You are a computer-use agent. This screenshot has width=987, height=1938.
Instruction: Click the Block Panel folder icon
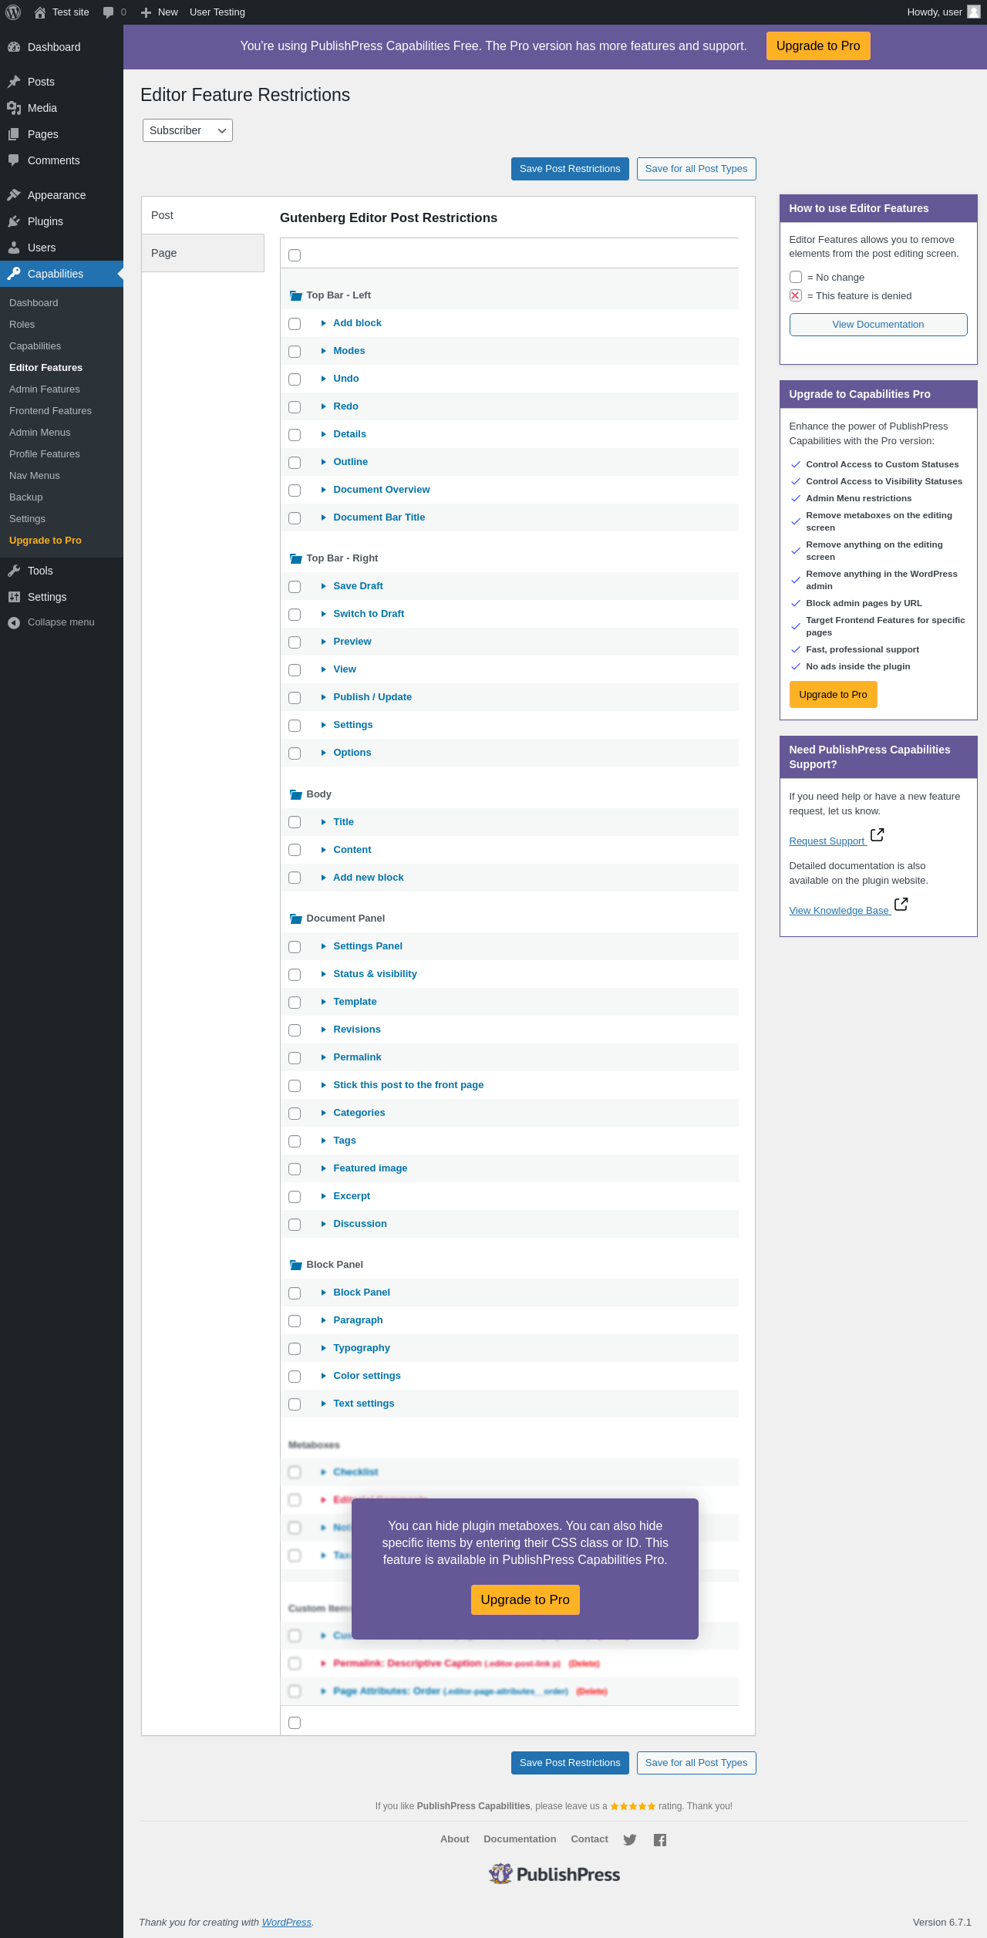click(x=295, y=1265)
